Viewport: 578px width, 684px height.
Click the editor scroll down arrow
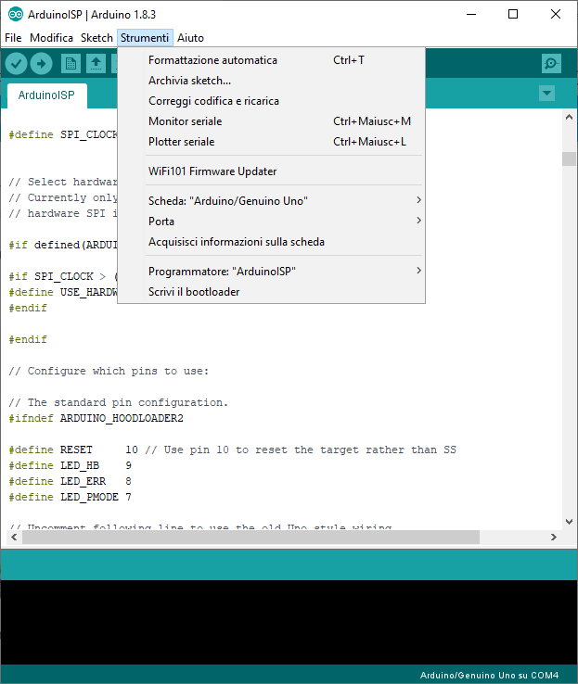click(x=569, y=521)
